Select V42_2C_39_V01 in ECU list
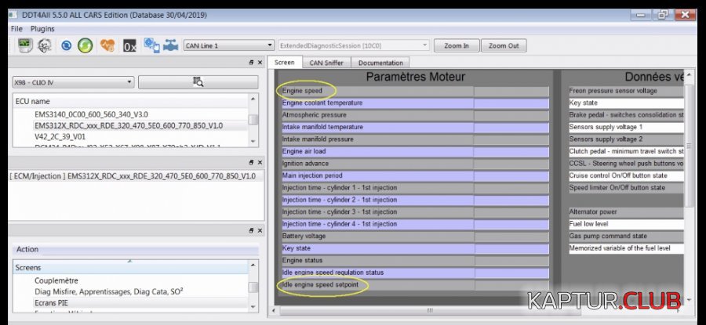 click(x=60, y=136)
